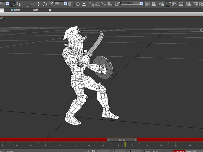Step to next frame with > button
Viewport: 203px width, 152px height.
(135, 140)
